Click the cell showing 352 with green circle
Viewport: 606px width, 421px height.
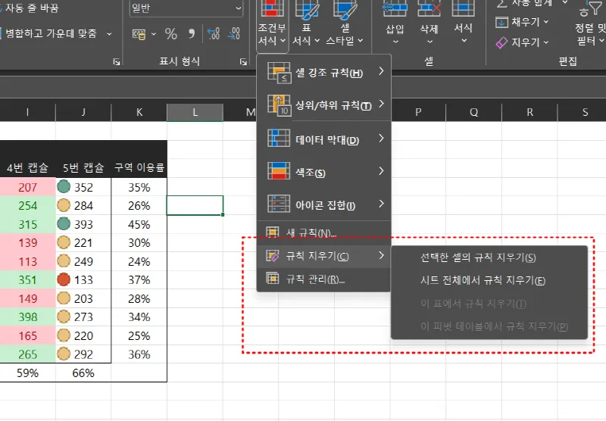(83, 187)
